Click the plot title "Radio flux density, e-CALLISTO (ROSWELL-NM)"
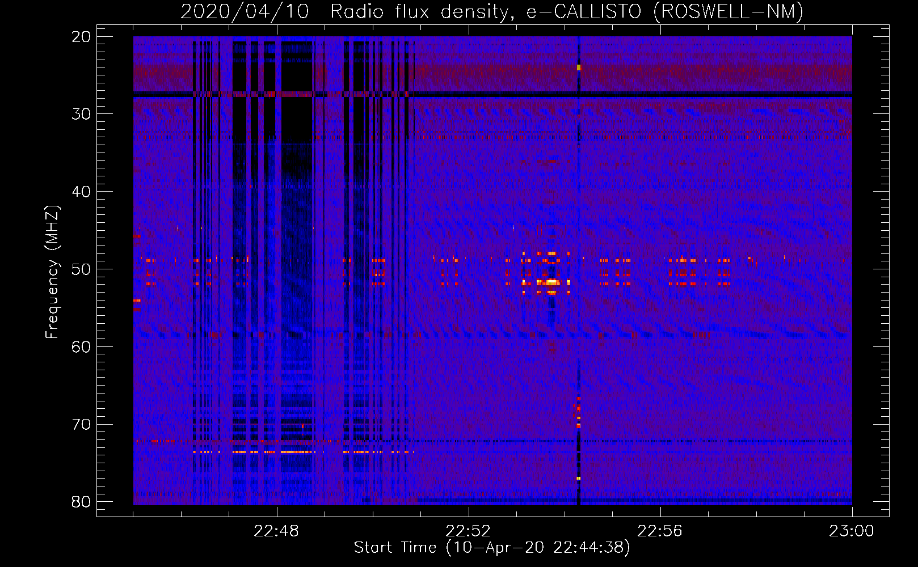 pos(566,11)
